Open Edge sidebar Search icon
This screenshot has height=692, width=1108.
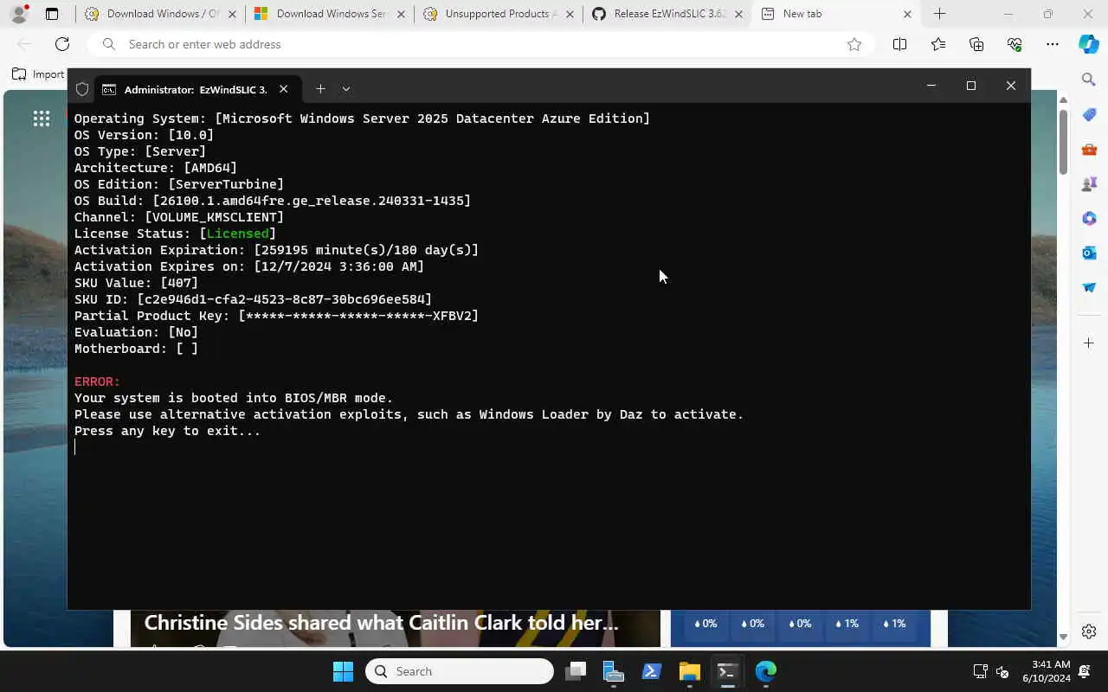[x=1089, y=80]
